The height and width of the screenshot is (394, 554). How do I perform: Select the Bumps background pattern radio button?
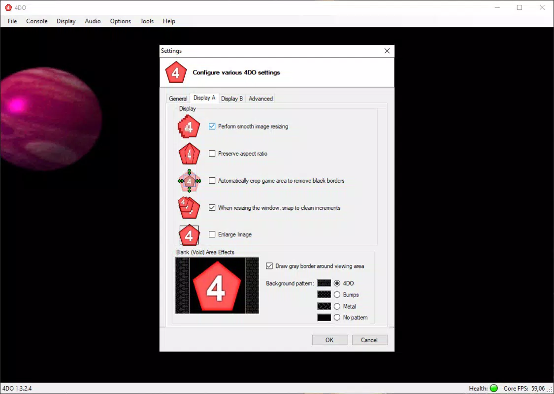(337, 295)
